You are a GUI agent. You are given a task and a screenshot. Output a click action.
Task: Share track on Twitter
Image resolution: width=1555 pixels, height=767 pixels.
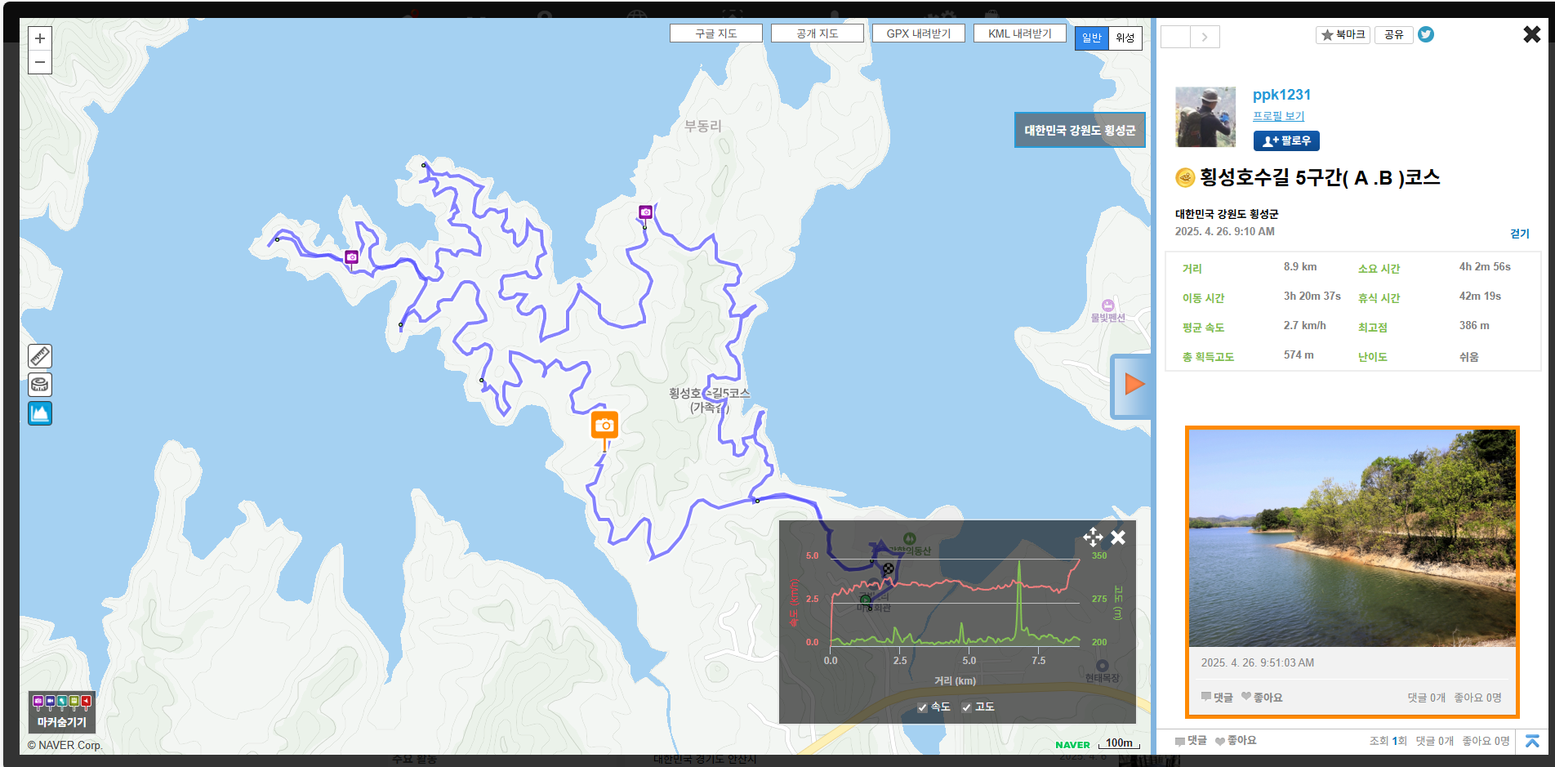pyautogui.click(x=1426, y=34)
